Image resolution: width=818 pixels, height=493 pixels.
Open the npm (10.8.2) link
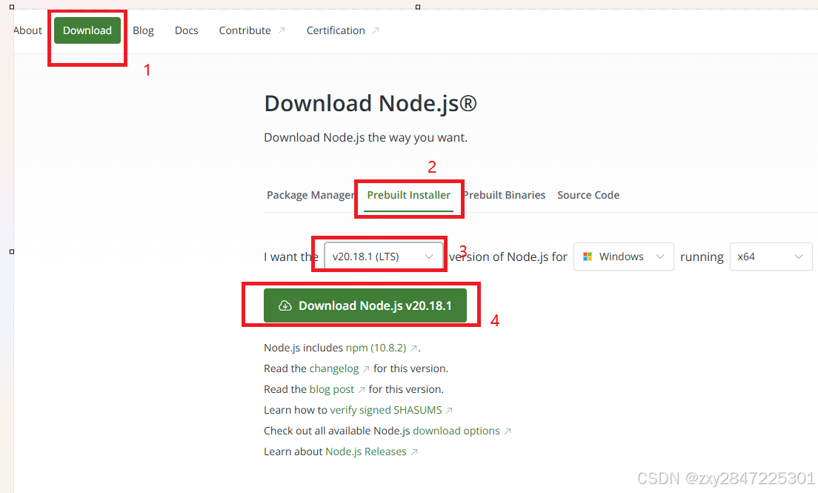click(x=376, y=348)
